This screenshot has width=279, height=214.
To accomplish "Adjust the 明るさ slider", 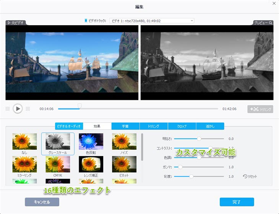I will (x=199, y=139).
